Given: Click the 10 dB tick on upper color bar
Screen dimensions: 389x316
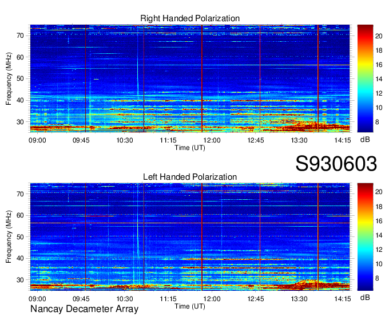Looking at the screenshot, I should (379, 108).
